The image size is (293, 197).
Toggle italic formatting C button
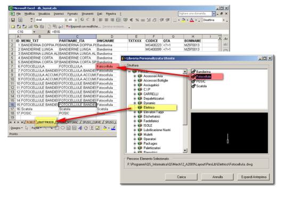click(x=88, y=20)
